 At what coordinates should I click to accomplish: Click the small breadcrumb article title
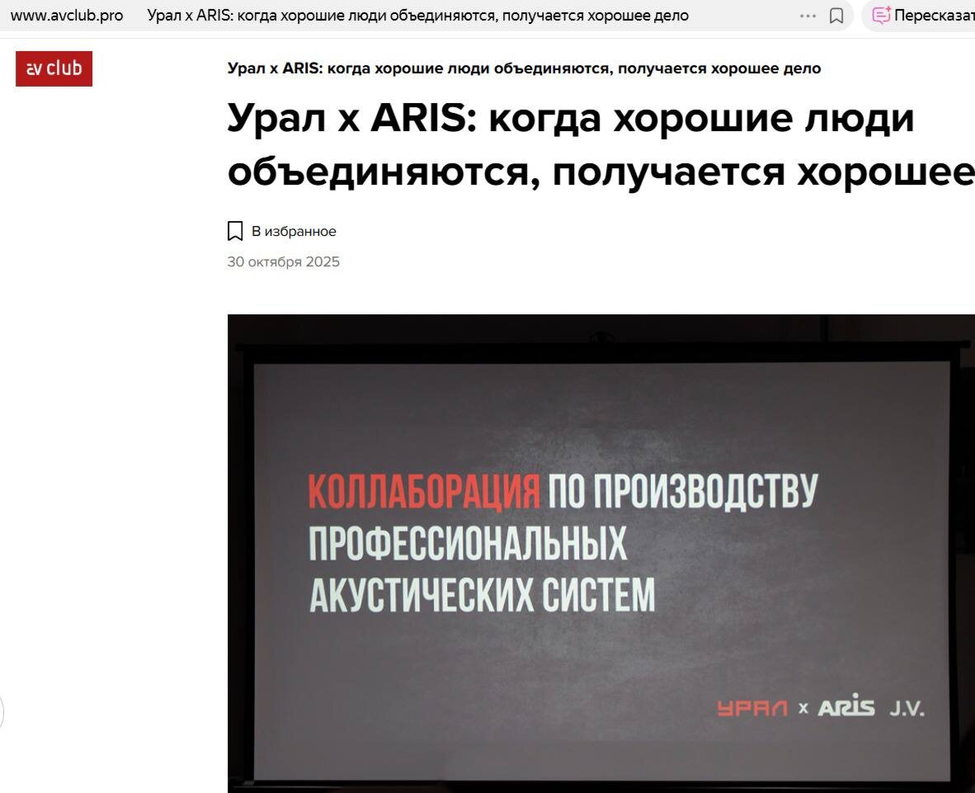524,68
